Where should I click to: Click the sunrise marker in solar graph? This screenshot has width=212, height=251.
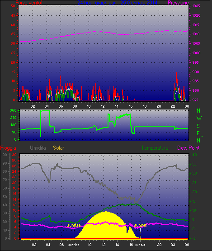pos(74,225)
